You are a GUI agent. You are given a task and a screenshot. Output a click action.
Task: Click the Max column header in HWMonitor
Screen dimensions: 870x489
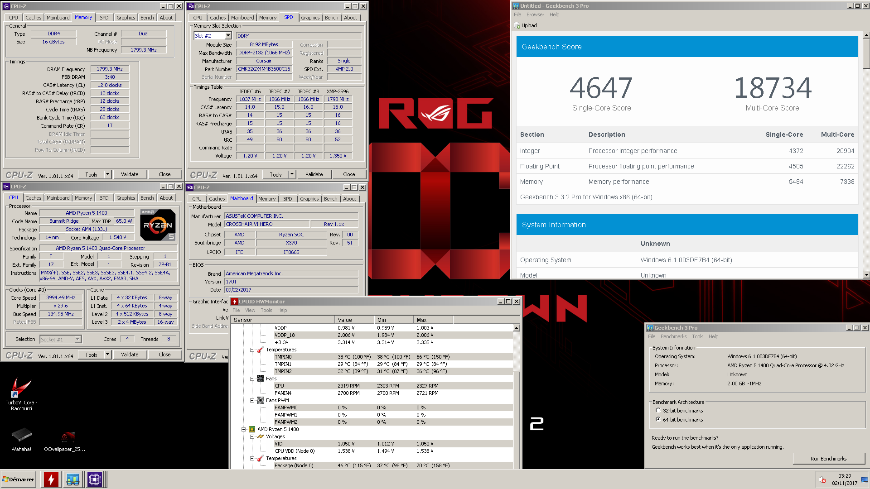[x=433, y=320]
